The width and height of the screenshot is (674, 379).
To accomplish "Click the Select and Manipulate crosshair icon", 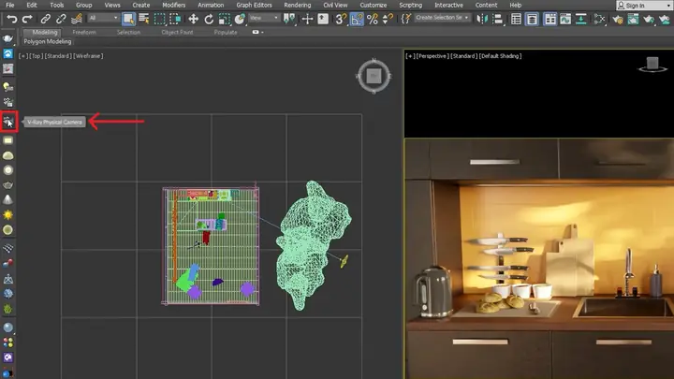I will (307, 19).
